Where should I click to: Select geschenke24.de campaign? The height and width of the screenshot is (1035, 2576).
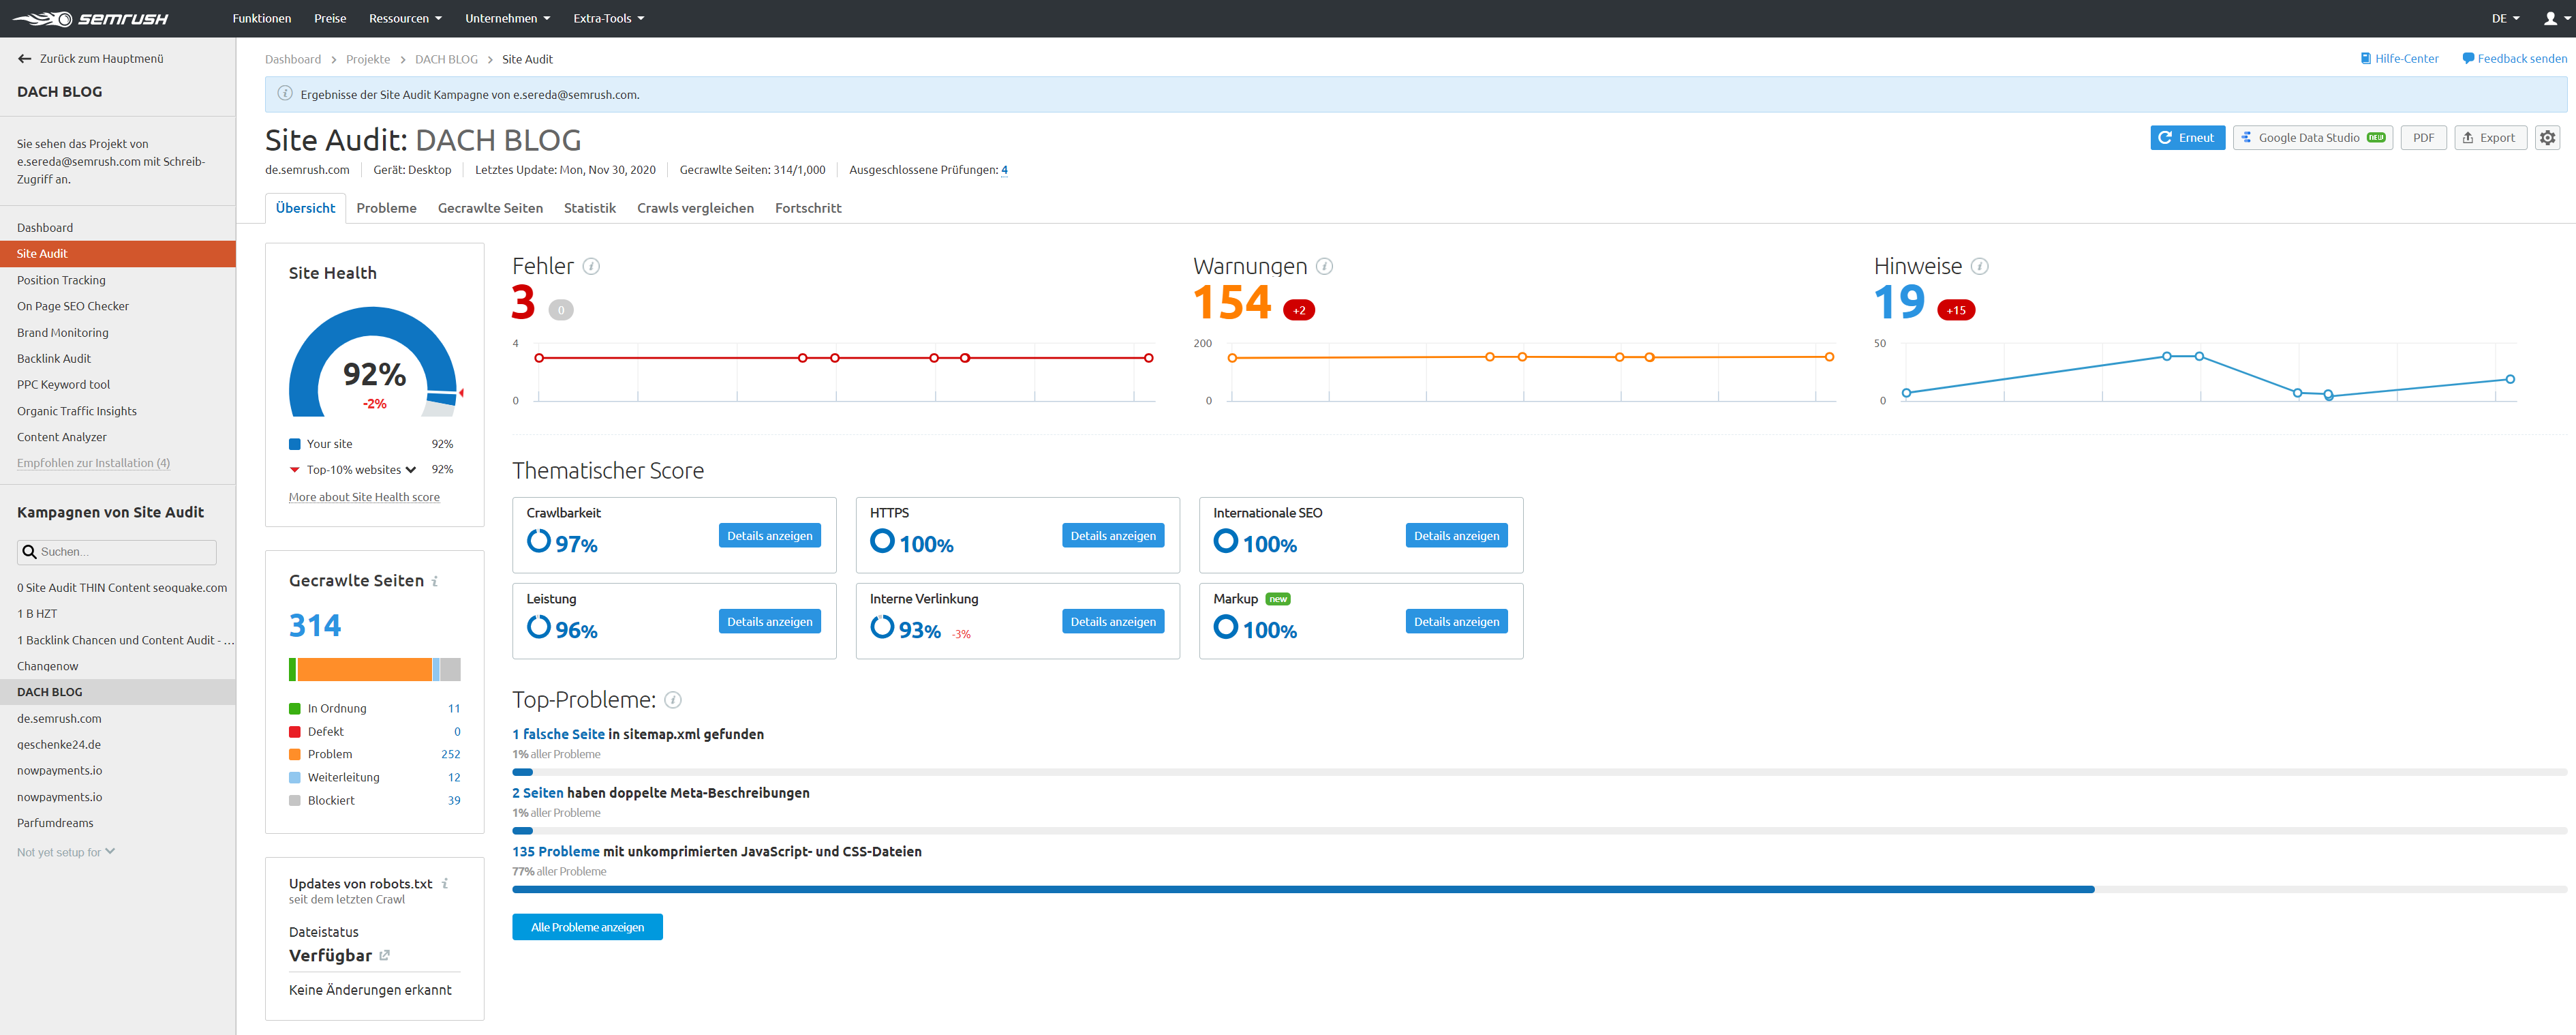click(59, 745)
